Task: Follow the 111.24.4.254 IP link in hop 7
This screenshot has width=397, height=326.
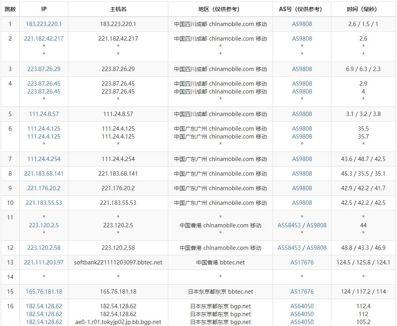Action: [x=44, y=159]
